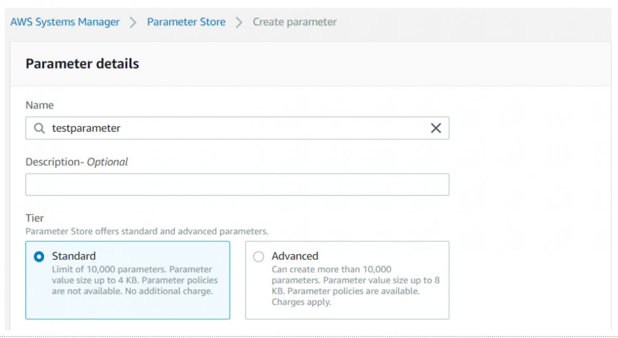
Task: Select the Standard tier radio button
Action: [x=37, y=256]
